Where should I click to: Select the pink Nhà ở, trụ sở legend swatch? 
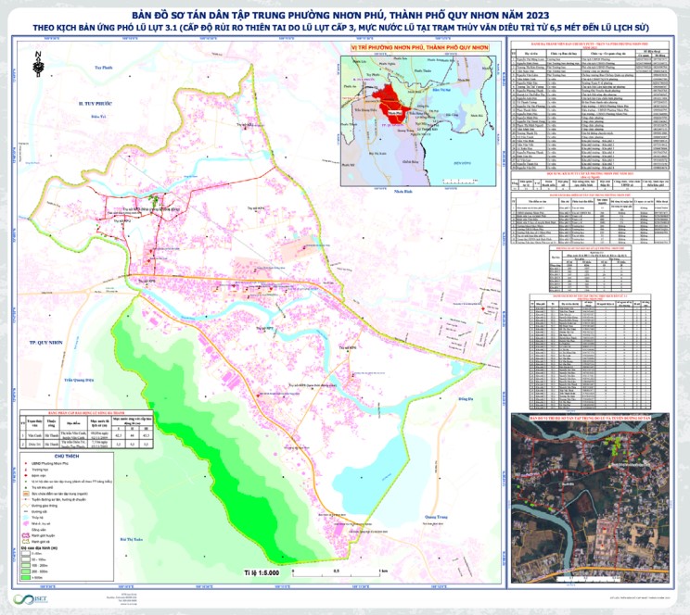tap(26, 523)
